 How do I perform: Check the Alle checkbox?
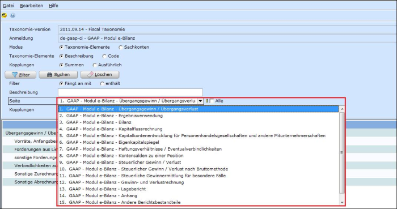pyautogui.click(x=212, y=101)
